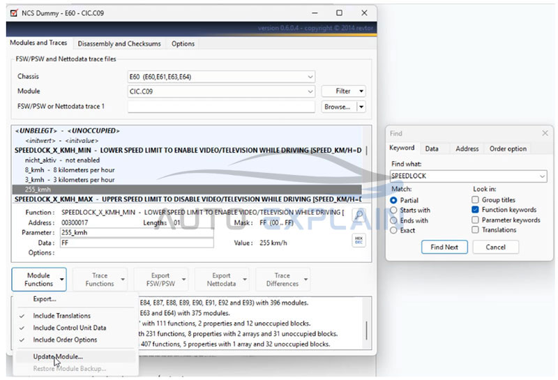Click Cancel in Find dialog
The height and width of the screenshot is (380, 558).
point(495,248)
